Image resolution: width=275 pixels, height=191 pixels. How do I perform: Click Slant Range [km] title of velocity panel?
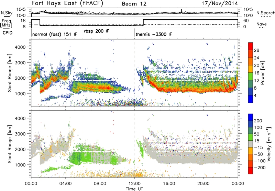pyautogui.click(x=10, y=144)
